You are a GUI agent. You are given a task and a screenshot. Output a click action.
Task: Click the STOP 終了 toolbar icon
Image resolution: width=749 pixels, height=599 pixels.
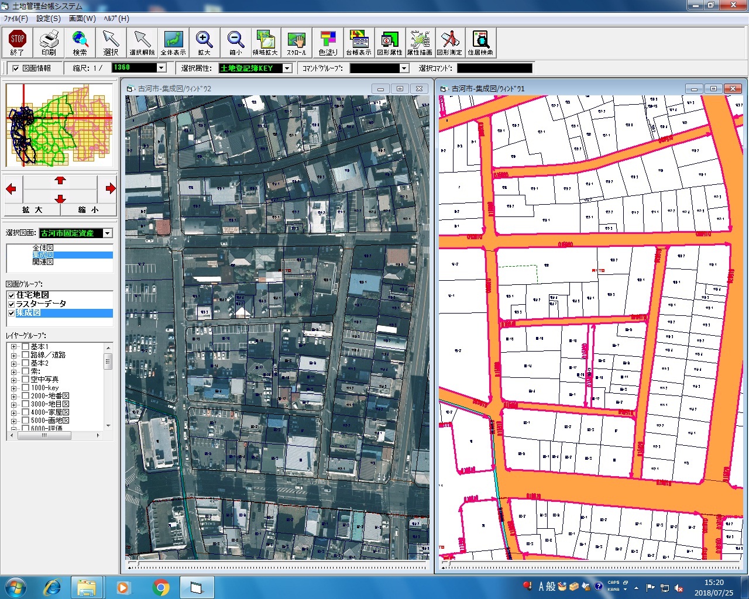click(x=18, y=43)
